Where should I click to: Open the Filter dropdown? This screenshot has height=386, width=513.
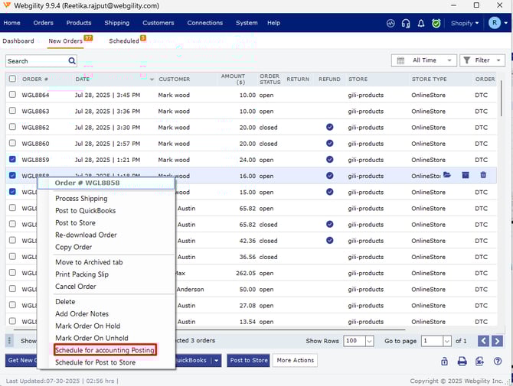coord(482,60)
